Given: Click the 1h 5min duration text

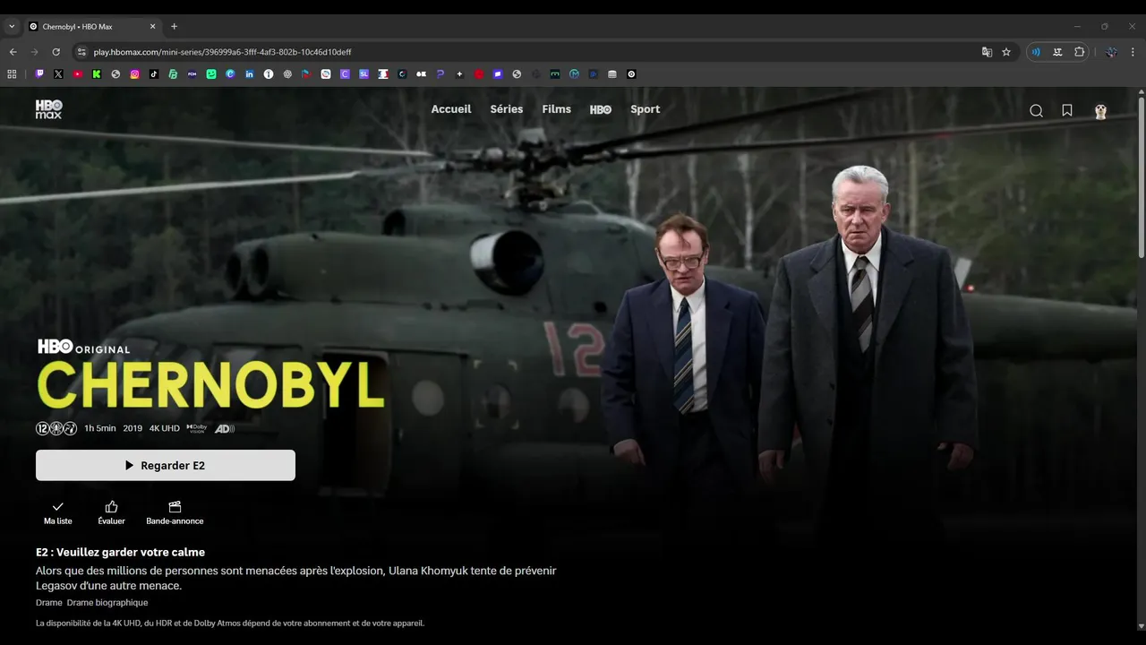Looking at the screenshot, I should tap(100, 428).
